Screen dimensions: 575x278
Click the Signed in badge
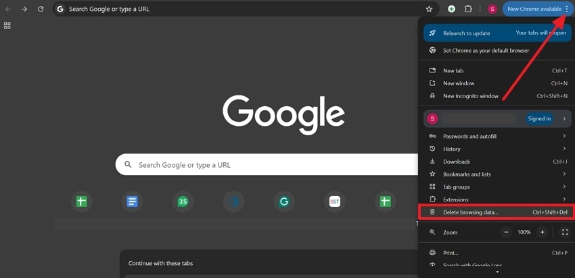pyautogui.click(x=539, y=118)
